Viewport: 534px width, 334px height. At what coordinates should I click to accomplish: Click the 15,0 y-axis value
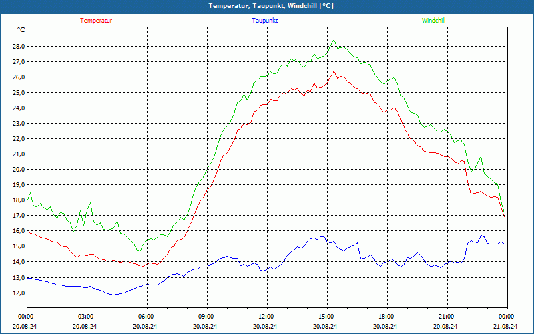(x=19, y=246)
